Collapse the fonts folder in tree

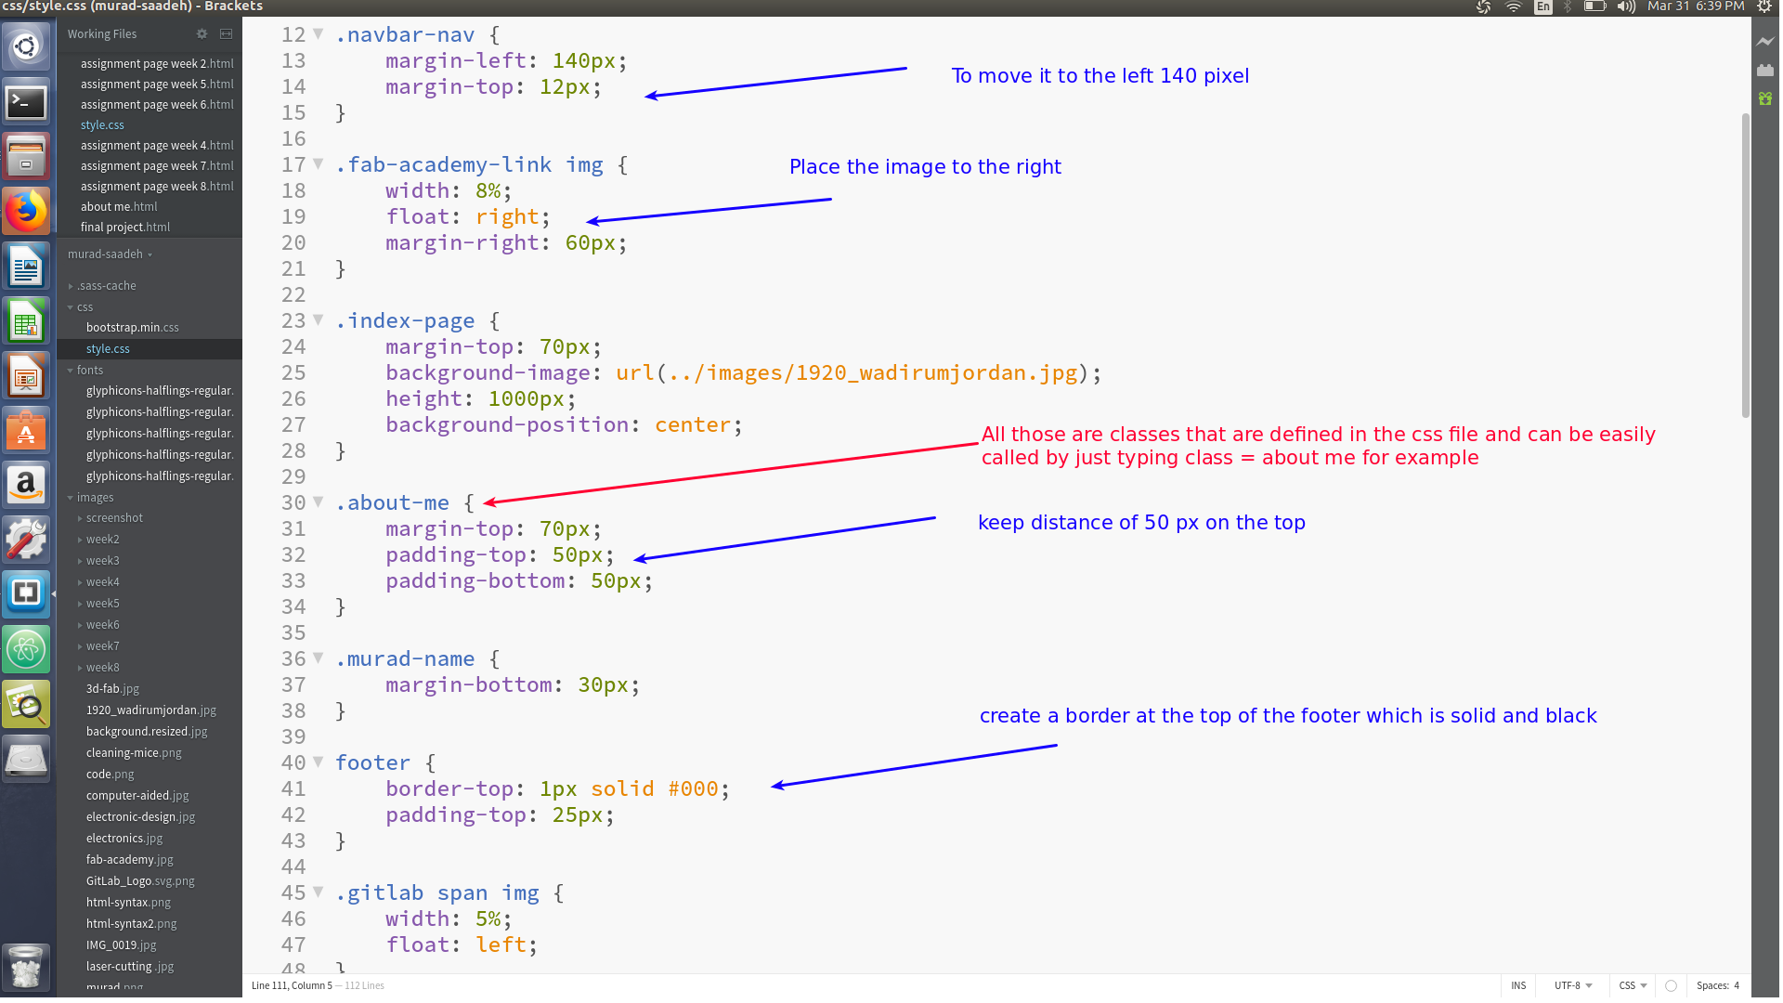71,371
